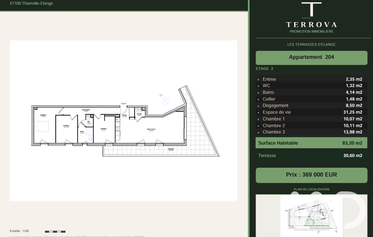This screenshot has height=237, width=373.
Task: Click the north compass symbol on plan
Action: point(165,101)
